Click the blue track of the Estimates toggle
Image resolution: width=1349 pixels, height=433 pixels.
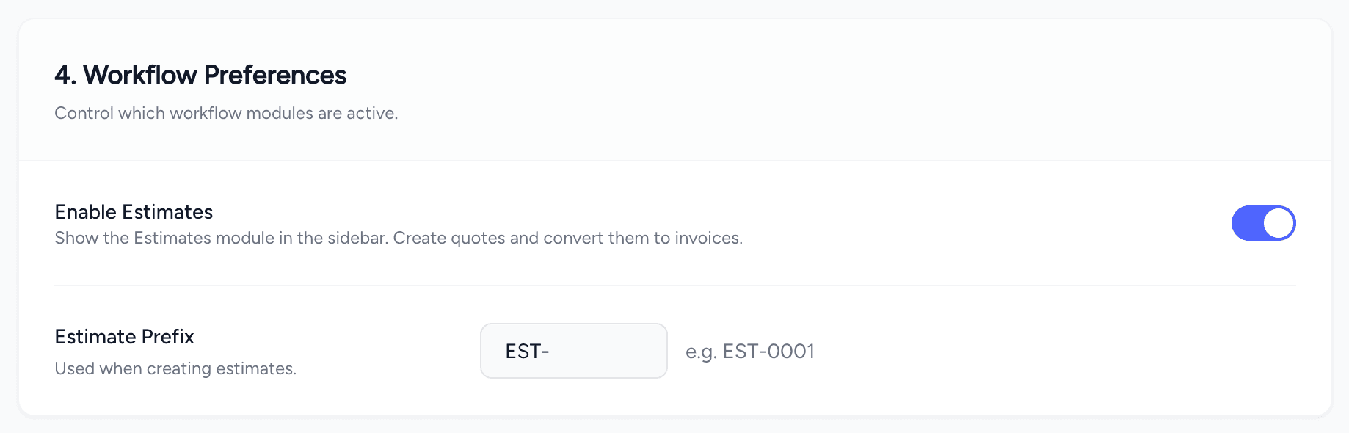coord(1246,223)
